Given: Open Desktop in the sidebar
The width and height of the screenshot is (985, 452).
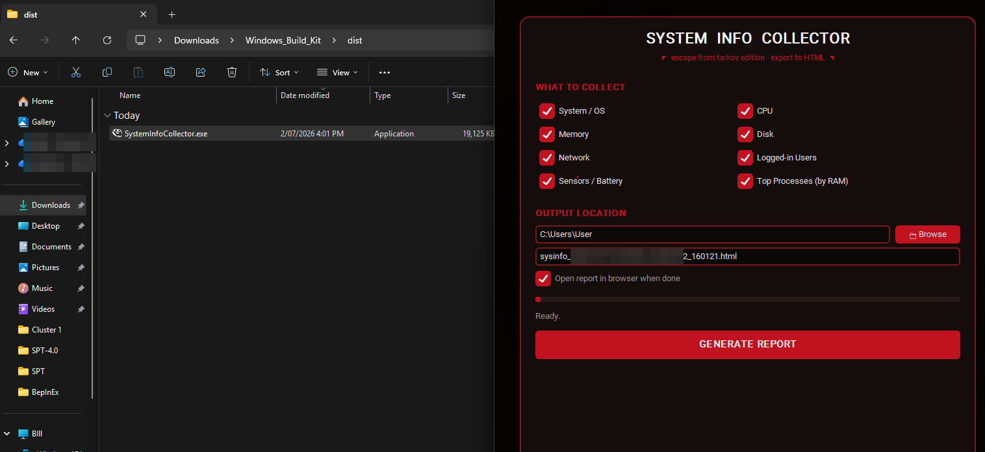Looking at the screenshot, I should tap(45, 226).
